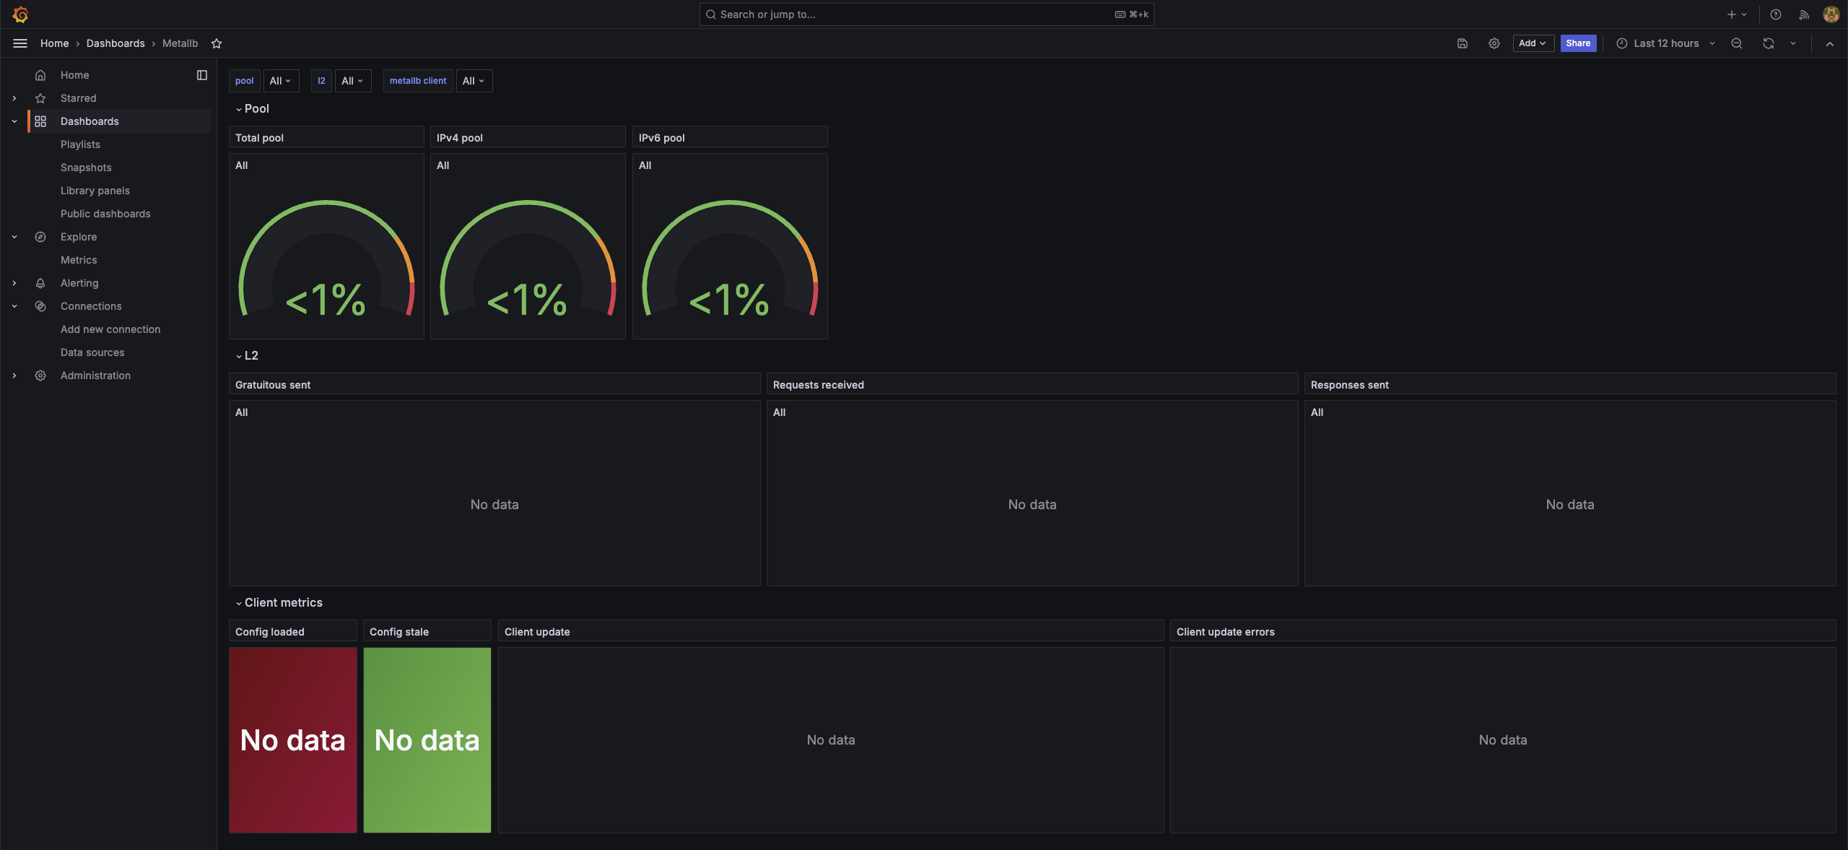Click the refresh dashboard icon
The image size is (1848, 850).
tap(1768, 43)
